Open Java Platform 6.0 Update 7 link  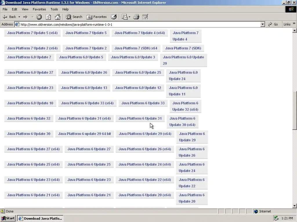click(29, 57)
